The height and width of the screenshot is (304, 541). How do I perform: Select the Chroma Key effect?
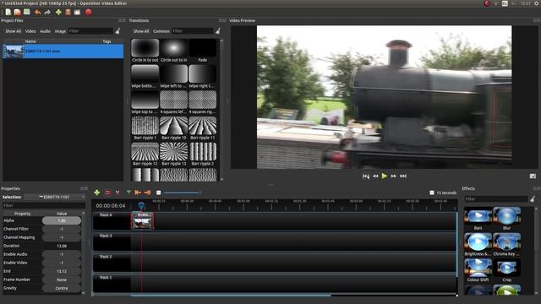click(506, 244)
